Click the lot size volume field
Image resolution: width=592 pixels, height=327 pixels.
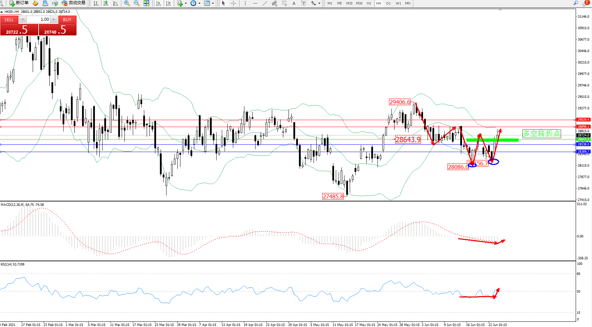pyautogui.click(x=39, y=19)
